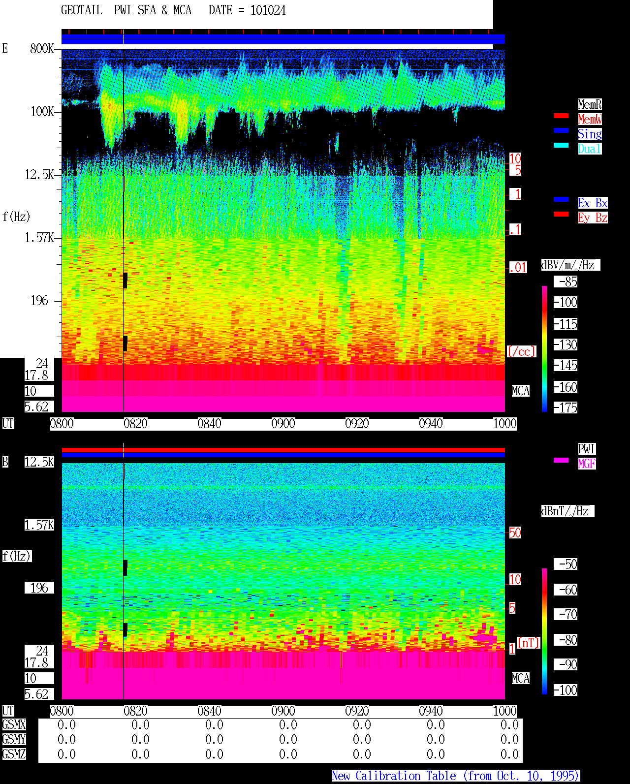Click the B panel letter label

click(5, 462)
